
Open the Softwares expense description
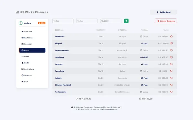[x=60, y=36]
